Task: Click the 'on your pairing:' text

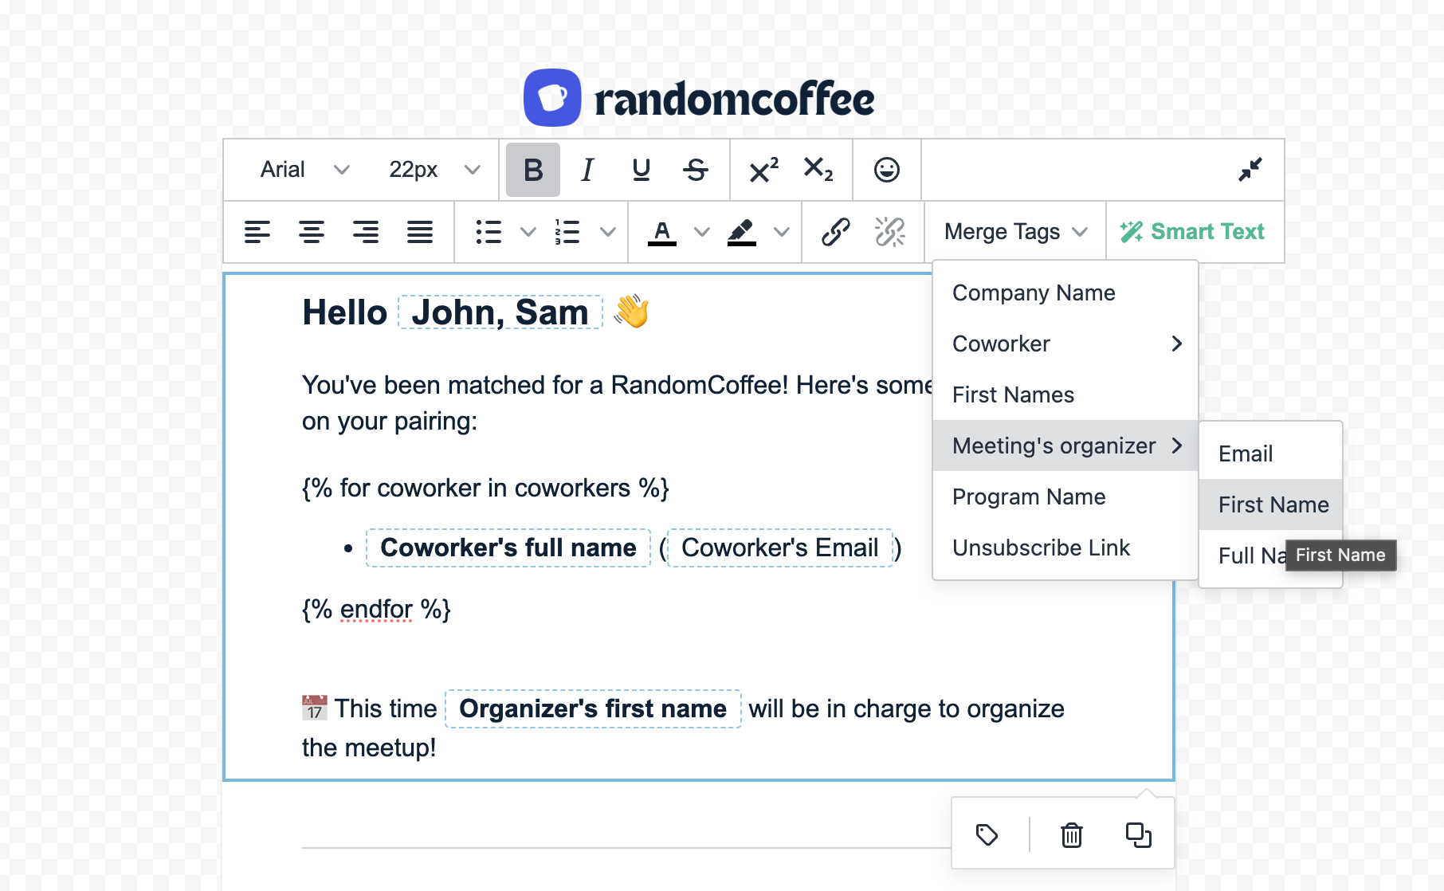Action: click(x=390, y=421)
